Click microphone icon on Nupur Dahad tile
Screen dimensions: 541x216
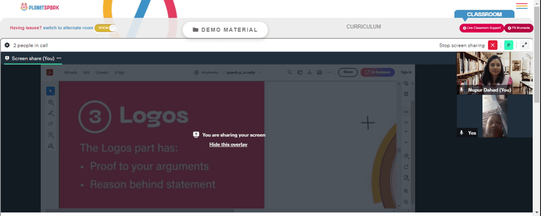tap(461, 90)
